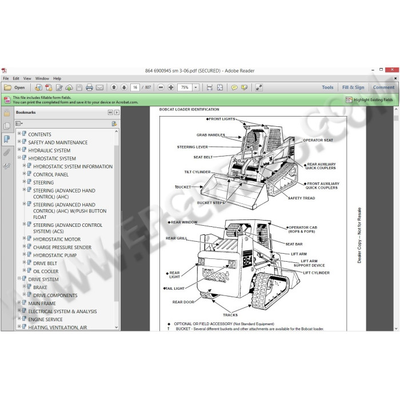Click the Save floppy disk icon
The height and width of the screenshot is (400, 400).
coord(79,87)
